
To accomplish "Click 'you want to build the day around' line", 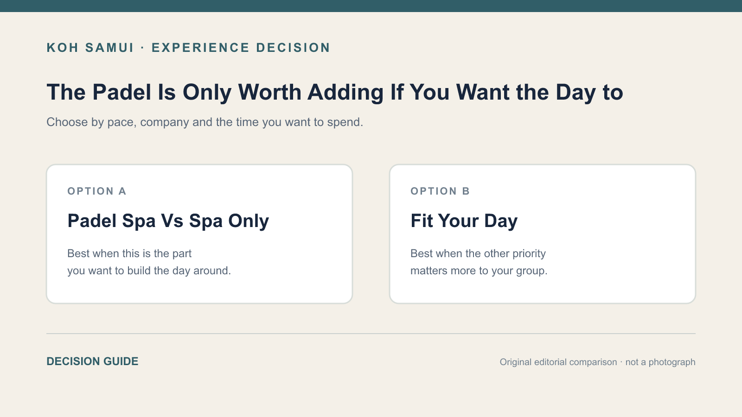I will point(149,271).
